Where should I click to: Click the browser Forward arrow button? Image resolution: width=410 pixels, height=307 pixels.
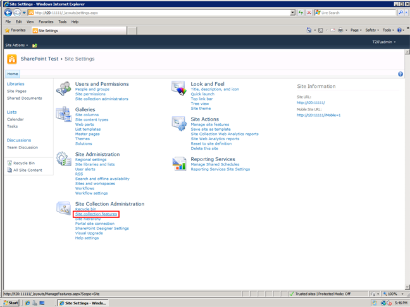(17, 13)
